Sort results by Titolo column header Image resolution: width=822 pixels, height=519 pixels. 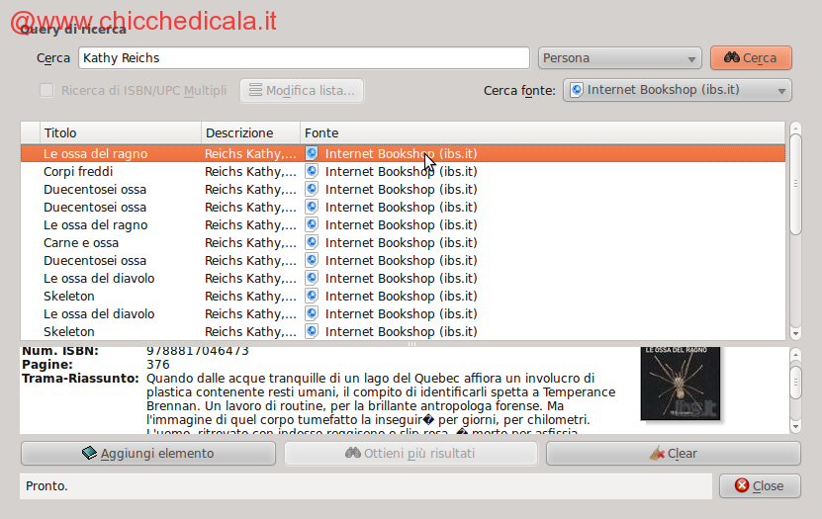[x=121, y=132]
